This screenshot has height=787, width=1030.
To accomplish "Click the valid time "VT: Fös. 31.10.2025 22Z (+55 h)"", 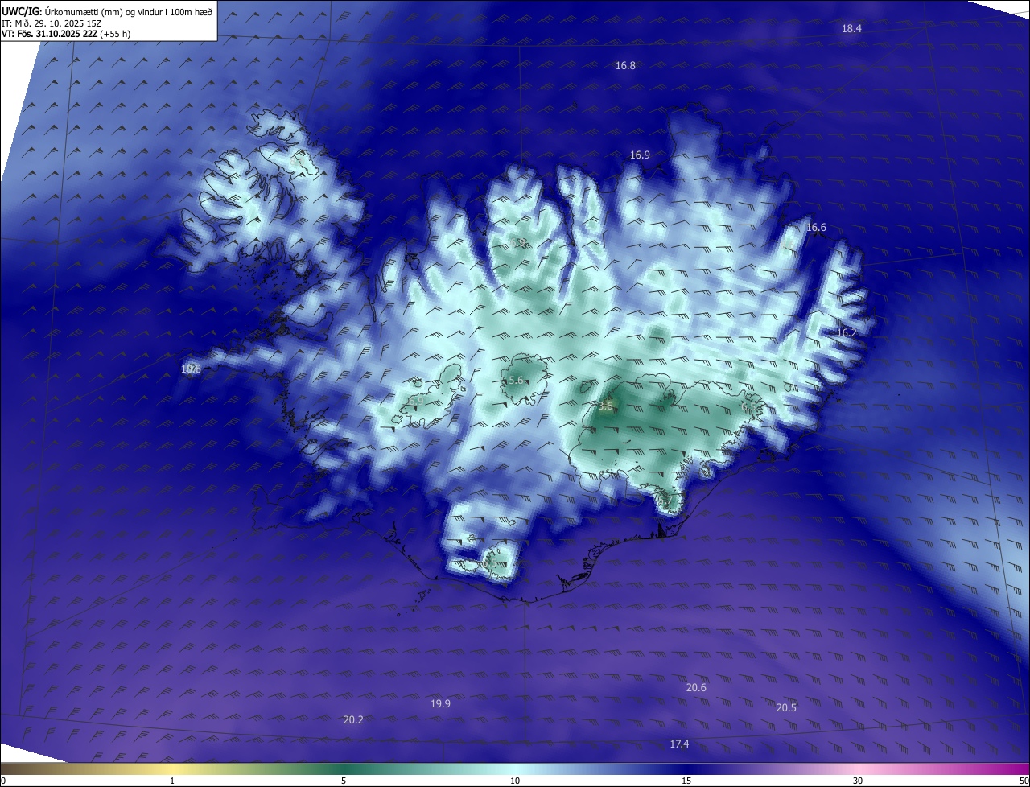I will pyautogui.click(x=66, y=34).
